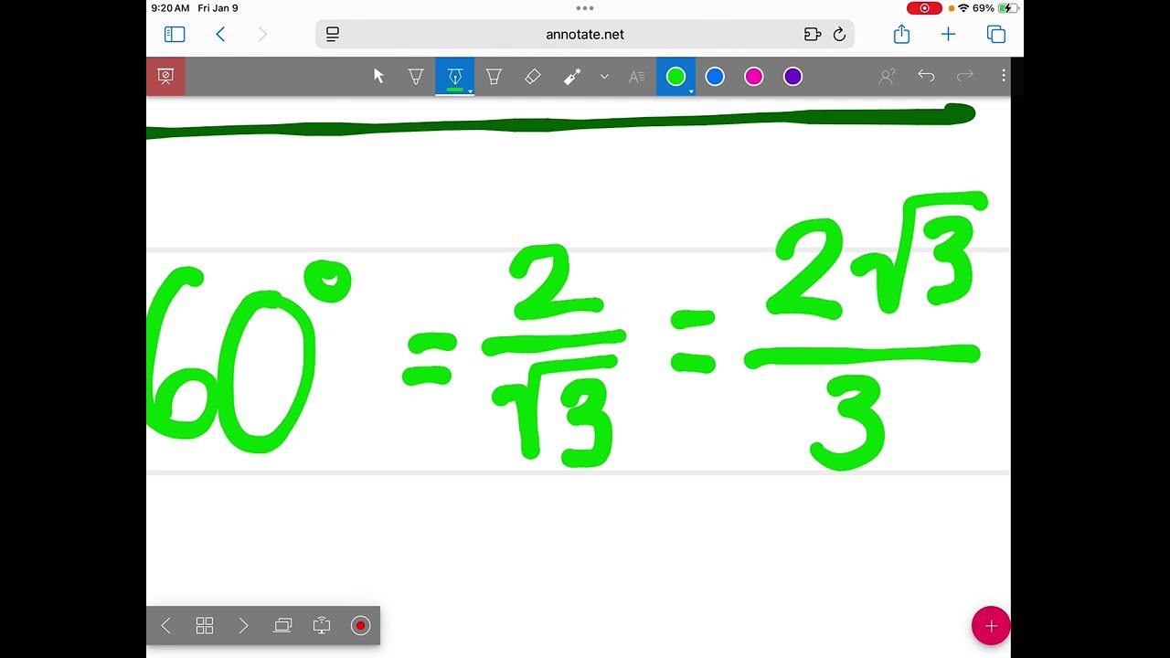The height and width of the screenshot is (658, 1170).
Task: Open the Safari share sheet
Action: tap(902, 34)
